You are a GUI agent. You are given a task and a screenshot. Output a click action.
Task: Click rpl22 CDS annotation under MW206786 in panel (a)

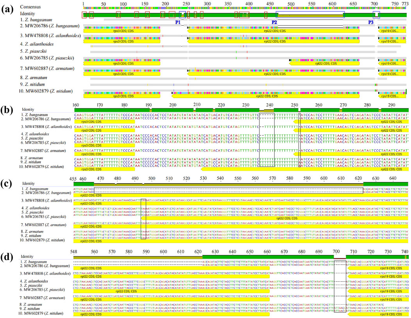coord(273,31)
